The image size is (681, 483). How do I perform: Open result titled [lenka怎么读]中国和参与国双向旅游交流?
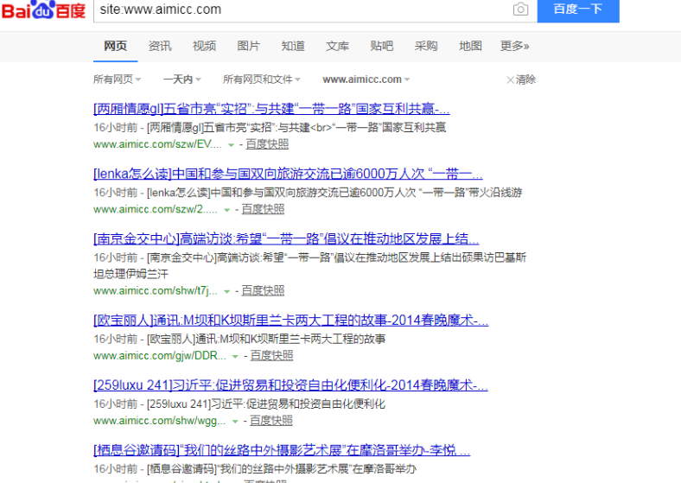pos(288,174)
